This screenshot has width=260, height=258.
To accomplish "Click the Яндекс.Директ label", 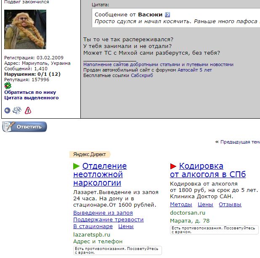I will [90, 154].
